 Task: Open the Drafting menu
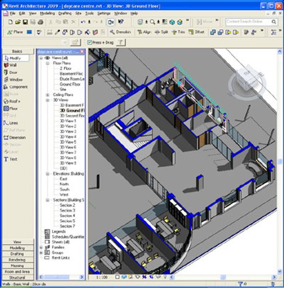click(65, 13)
